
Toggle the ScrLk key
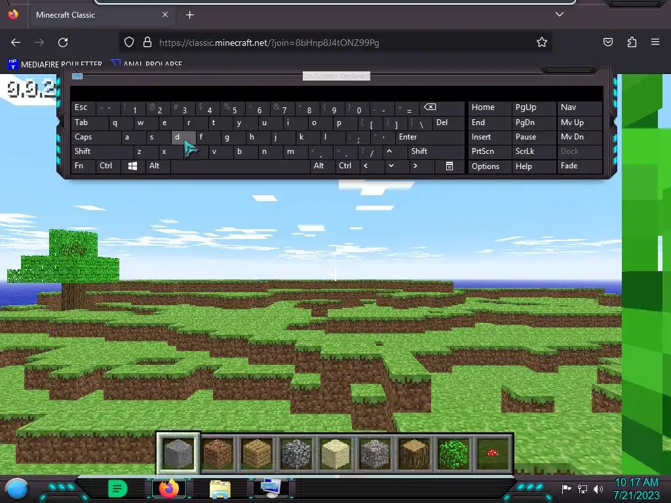[x=533, y=151]
